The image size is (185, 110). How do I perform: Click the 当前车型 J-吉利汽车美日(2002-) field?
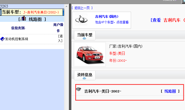[x=32, y=12]
